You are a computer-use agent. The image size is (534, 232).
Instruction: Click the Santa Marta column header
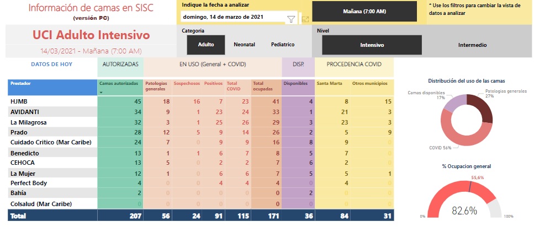(x=330, y=84)
